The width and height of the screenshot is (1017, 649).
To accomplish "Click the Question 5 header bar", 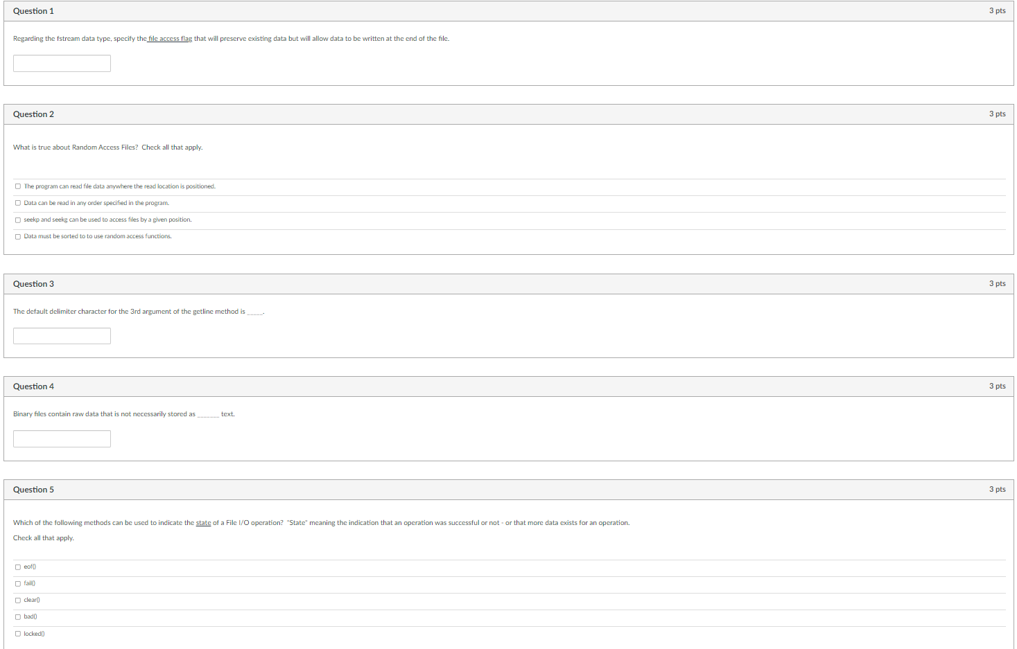I will pyautogui.click(x=485, y=489).
